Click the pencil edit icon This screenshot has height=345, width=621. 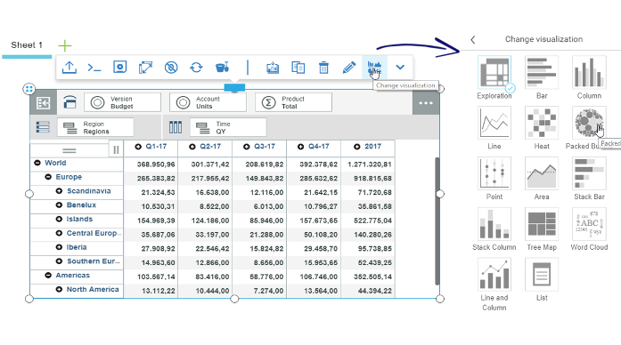(x=349, y=68)
